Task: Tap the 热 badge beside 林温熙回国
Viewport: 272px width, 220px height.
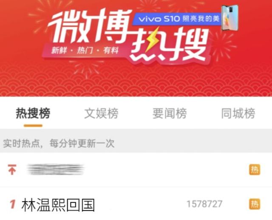Action: pyautogui.click(x=255, y=204)
